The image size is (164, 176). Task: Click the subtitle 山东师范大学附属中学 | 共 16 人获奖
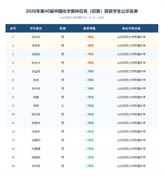click(x=82, y=18)
